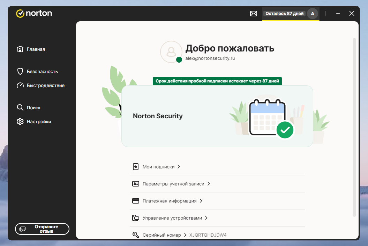Open the Быстродействие section label
The height and width of the screenshot is (246, 368).
[46, 86]
